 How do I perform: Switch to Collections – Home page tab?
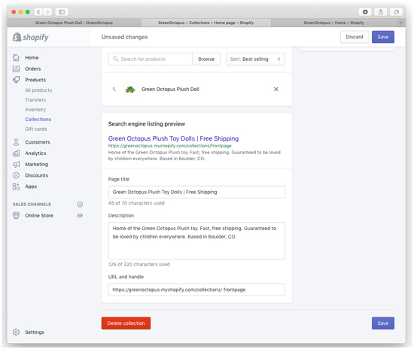click(x=206, y=23)
